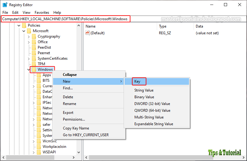The height and width of the screenshot is (161, 247).
Task: Click the Peernet folder icon
Action: click(x=34, y=53)
